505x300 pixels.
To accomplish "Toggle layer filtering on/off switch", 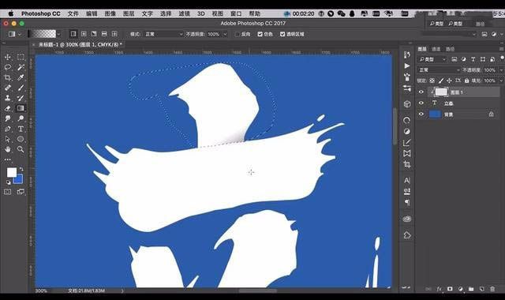I will [x=503, y=58].
